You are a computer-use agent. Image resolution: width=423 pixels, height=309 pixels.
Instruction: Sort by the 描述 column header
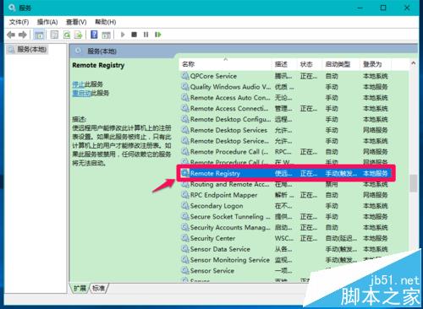(x=284, y=64)
